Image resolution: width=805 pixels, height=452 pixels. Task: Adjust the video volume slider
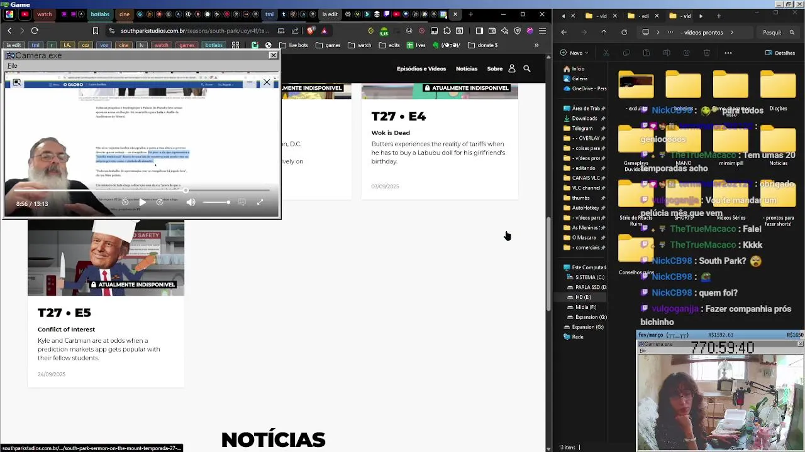tap(216, 202)
